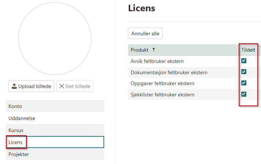261x164 pixels.
Task: Go to the Uddannelse menu item
Action: 22,118
